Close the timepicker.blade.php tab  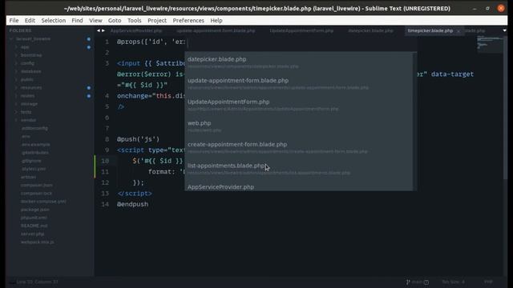pos(458,31)
